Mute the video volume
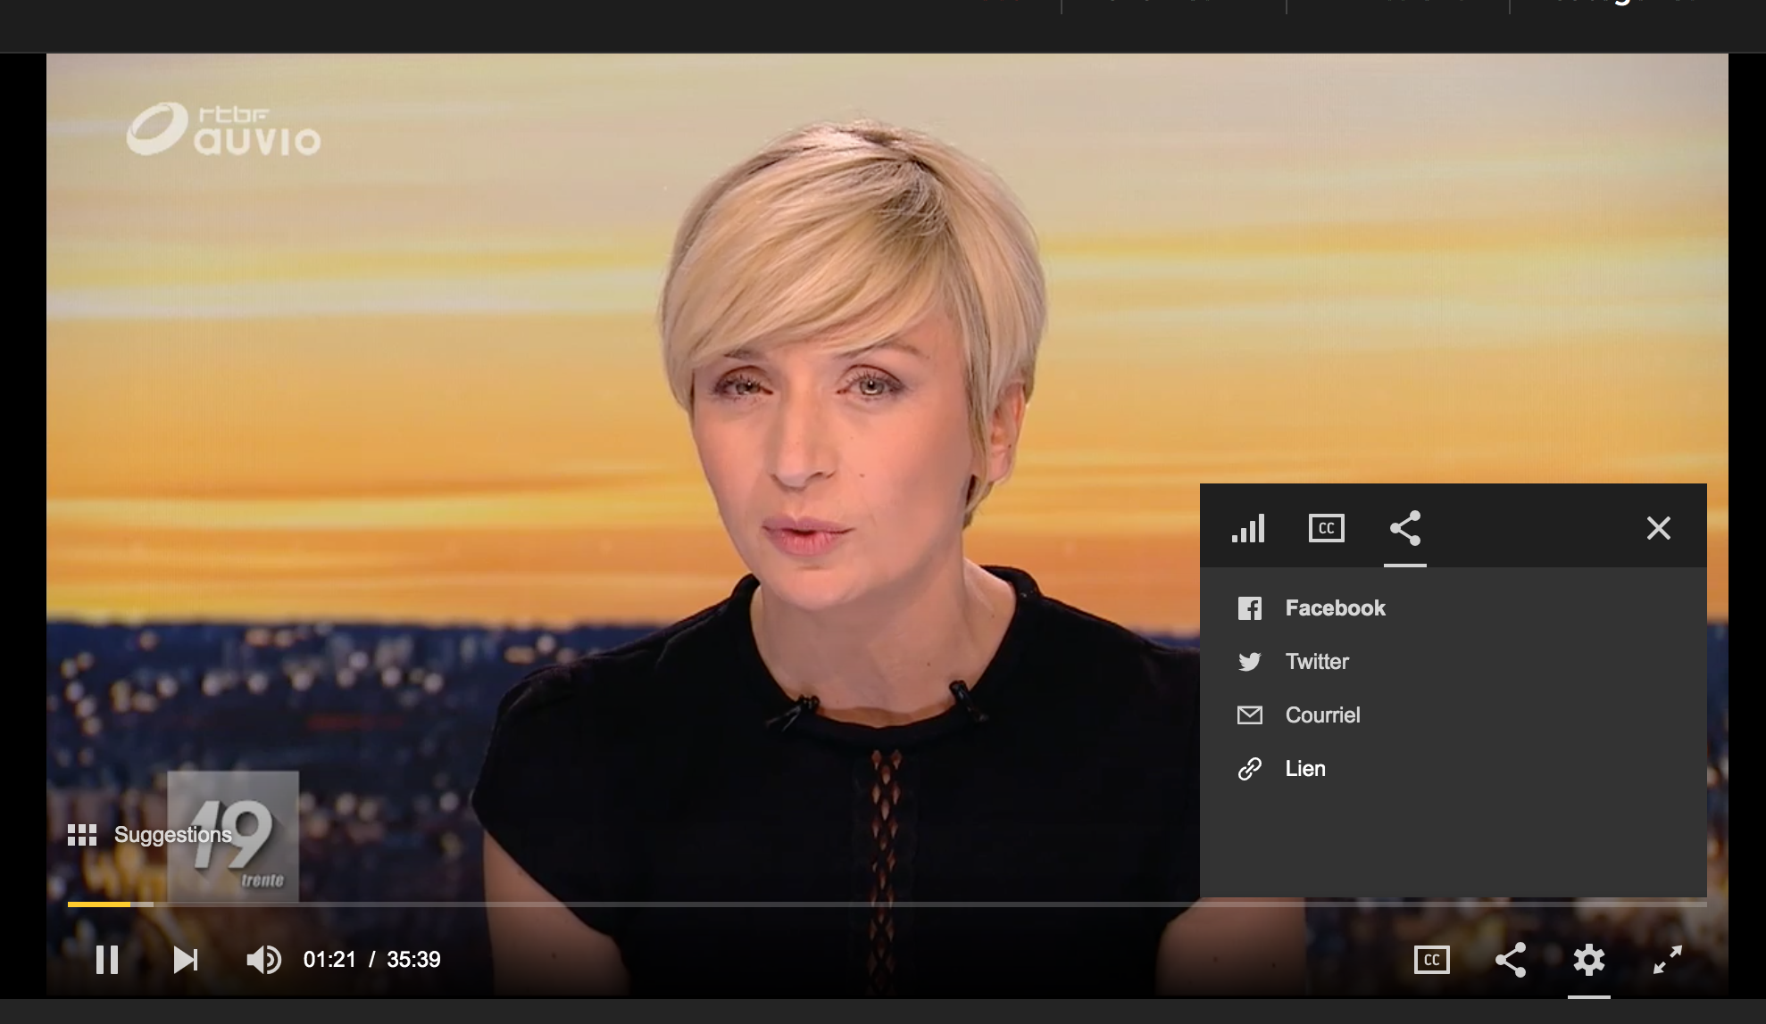Image resolution: width=1766 pixels, height=1024 pixels. (x=262, y=960)
